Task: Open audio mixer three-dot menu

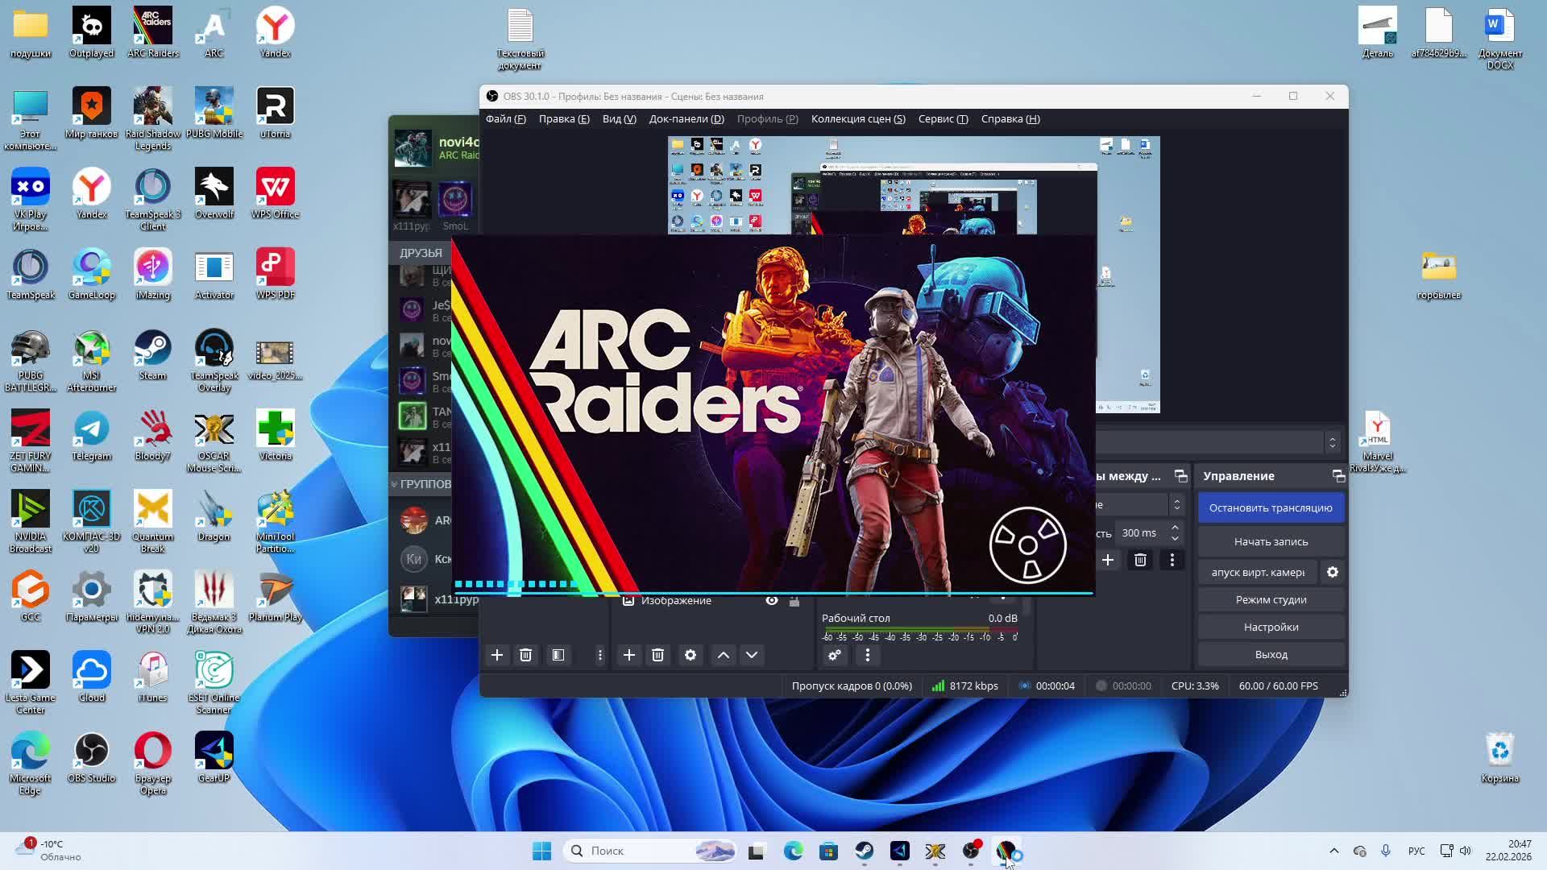Action: point(868,656)
